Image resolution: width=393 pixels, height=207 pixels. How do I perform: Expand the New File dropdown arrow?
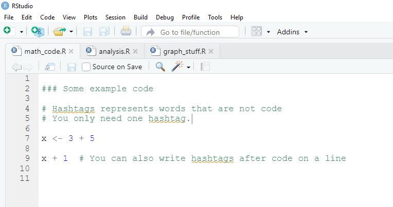[x=22, y=32]
